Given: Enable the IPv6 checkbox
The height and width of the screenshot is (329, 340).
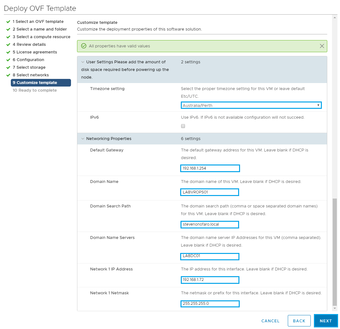Looking at the screenshot, I should (183, 126).
